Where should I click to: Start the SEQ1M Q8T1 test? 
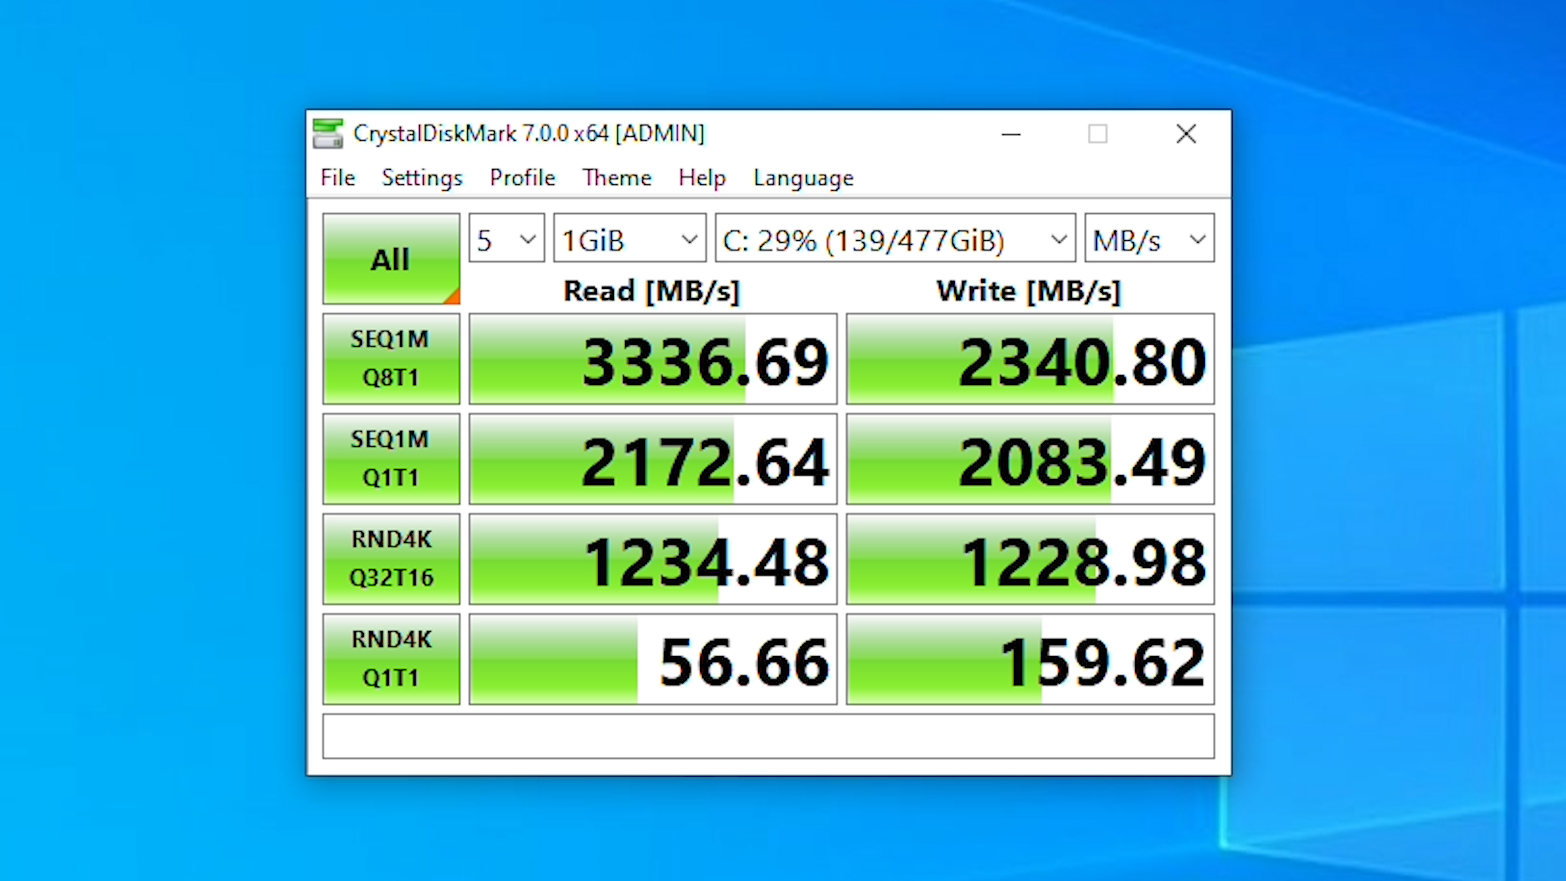391,359
